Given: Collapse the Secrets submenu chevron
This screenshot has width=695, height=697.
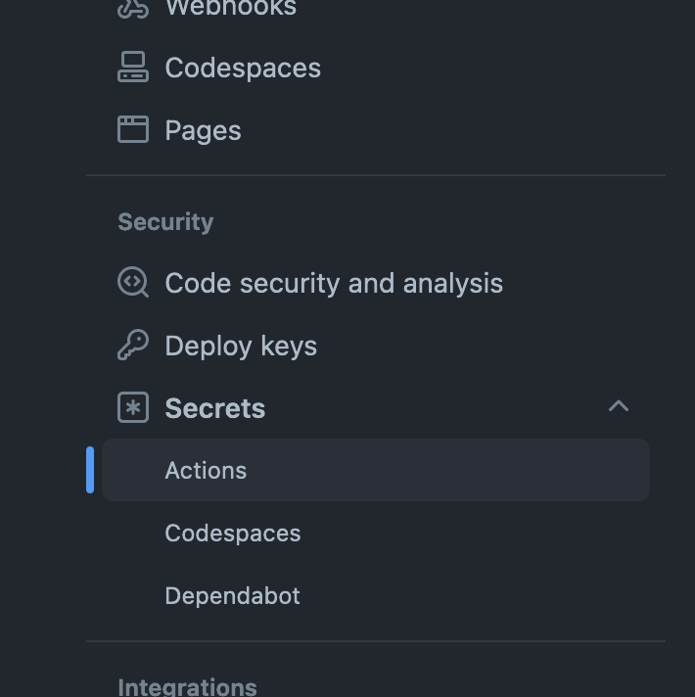Looking at the screenshot, I should coord(618,406).
